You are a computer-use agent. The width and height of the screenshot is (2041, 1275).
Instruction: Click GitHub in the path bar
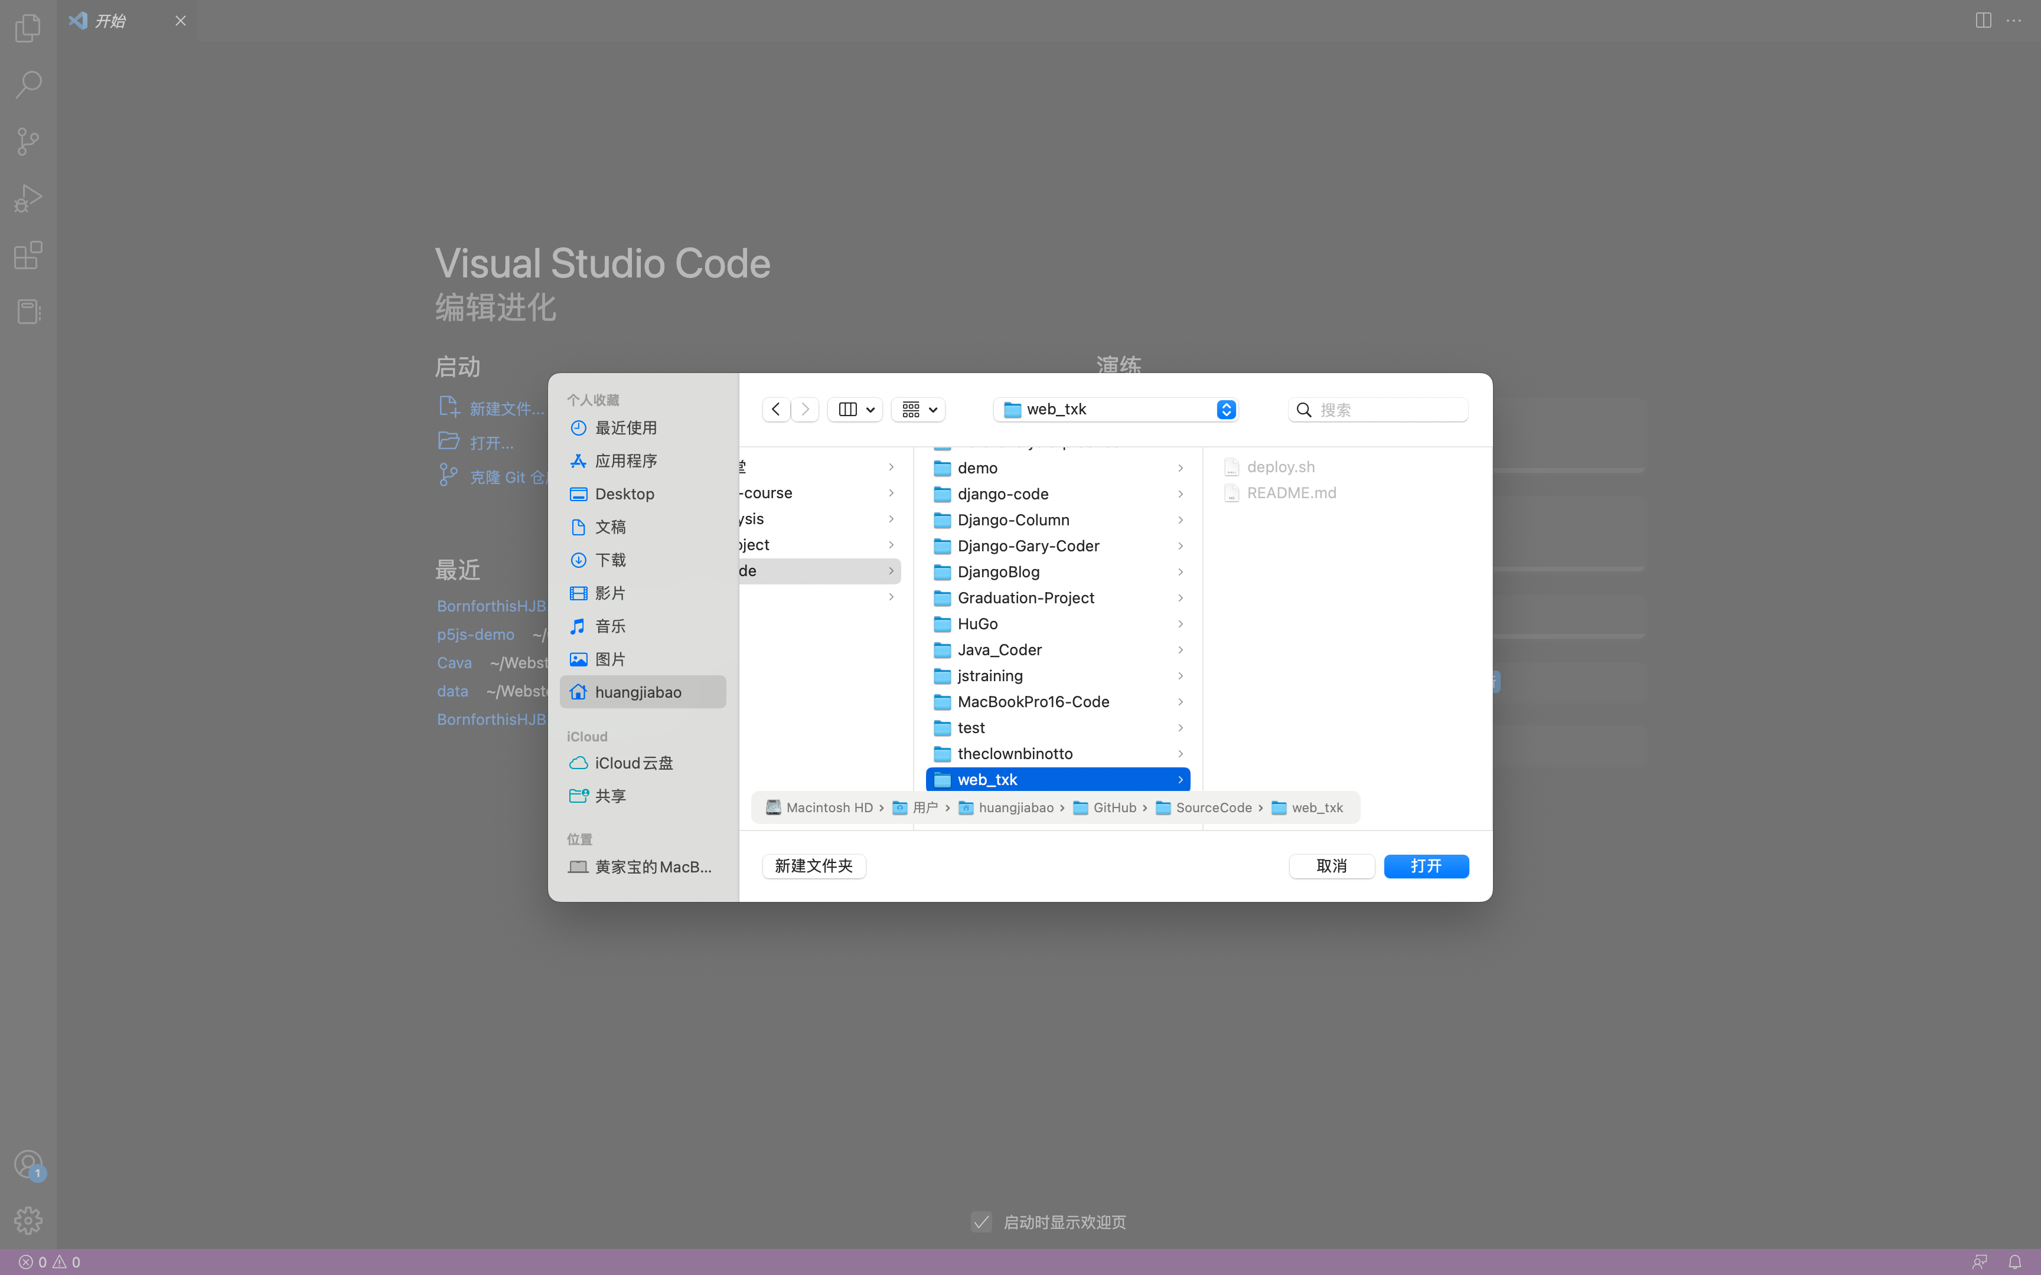click(1105, 808)
